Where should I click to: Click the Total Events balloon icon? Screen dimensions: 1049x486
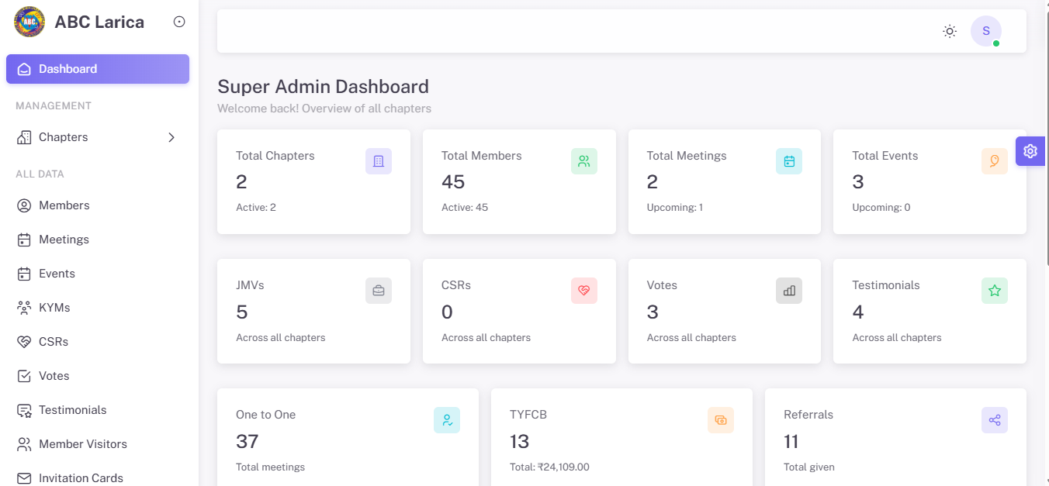(x=995, y=161)
